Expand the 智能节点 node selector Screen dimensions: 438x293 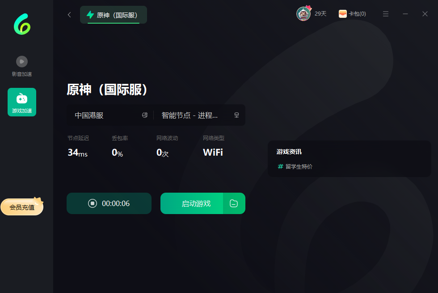(192, 115)
